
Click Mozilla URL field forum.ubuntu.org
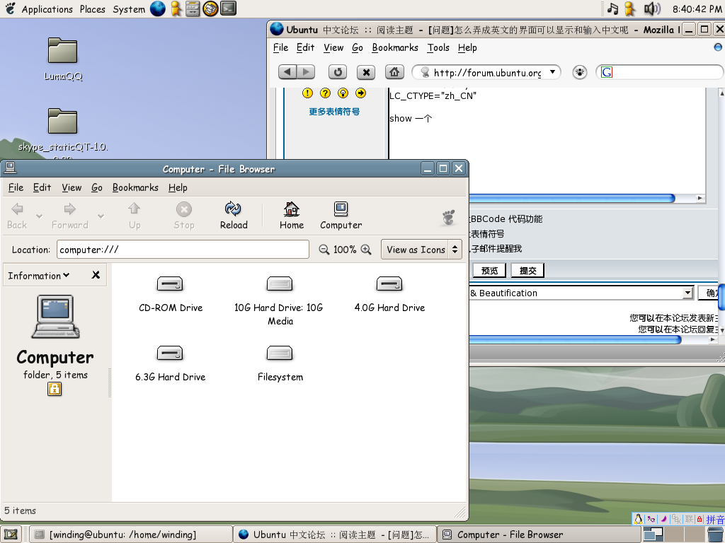coord(486,72)
